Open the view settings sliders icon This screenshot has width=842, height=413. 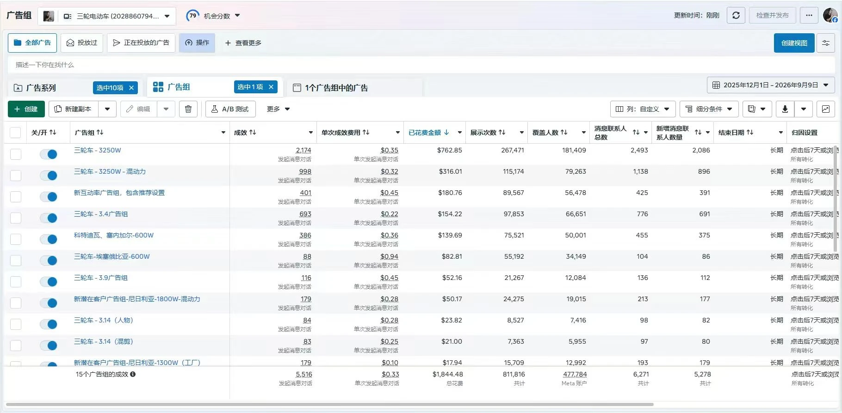825,43
